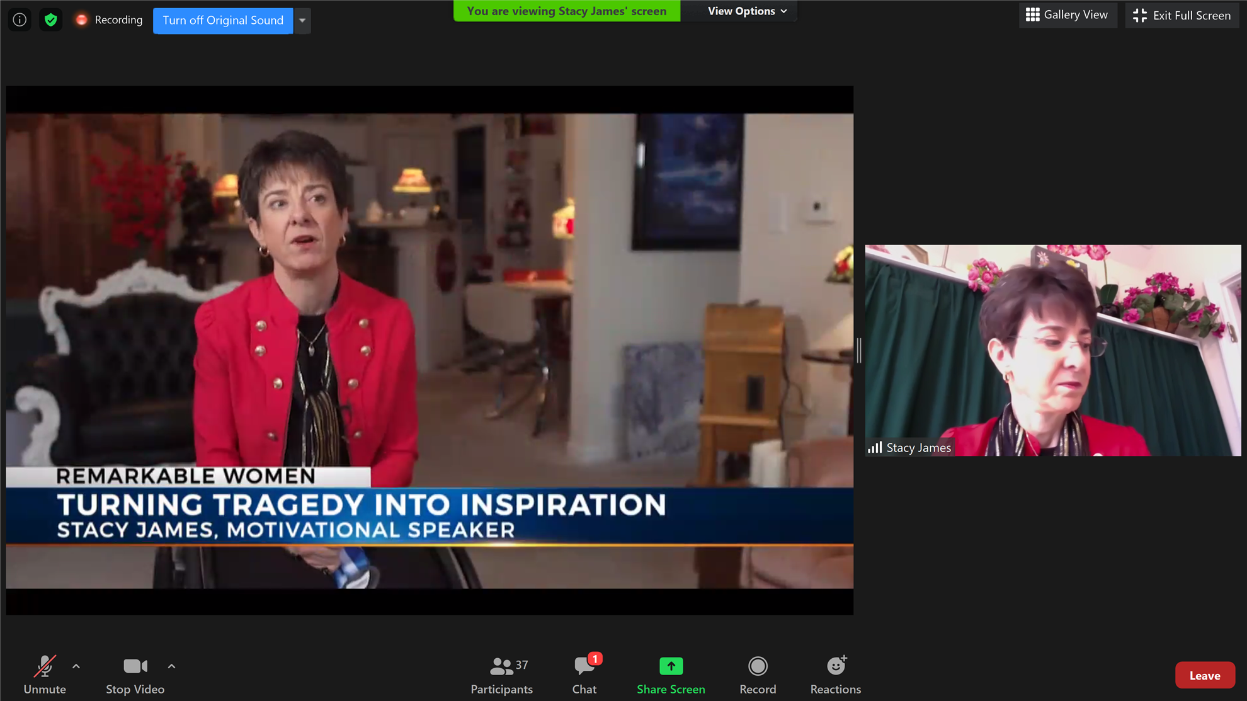This screenshot has width=1247, height=701.
Task: Click the screen-viewing notification banner
Action: 567,11
